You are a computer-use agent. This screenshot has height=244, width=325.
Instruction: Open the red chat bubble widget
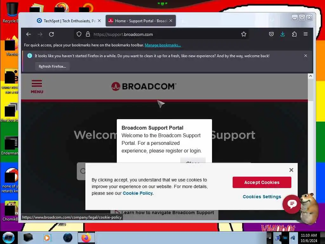[292, 204]
